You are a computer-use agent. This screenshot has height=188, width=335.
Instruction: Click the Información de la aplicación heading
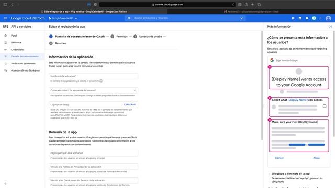click(x=71, y=57)
